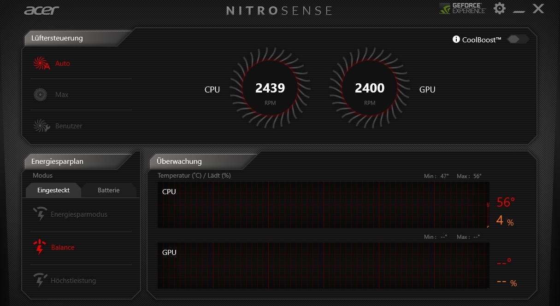Switch to the Batterie tab
The height and width of the screenshot is (306, 560).
pyautogui.click(x=109, y=190)
